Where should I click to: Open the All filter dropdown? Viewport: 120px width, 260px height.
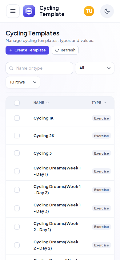click(95, 68)
